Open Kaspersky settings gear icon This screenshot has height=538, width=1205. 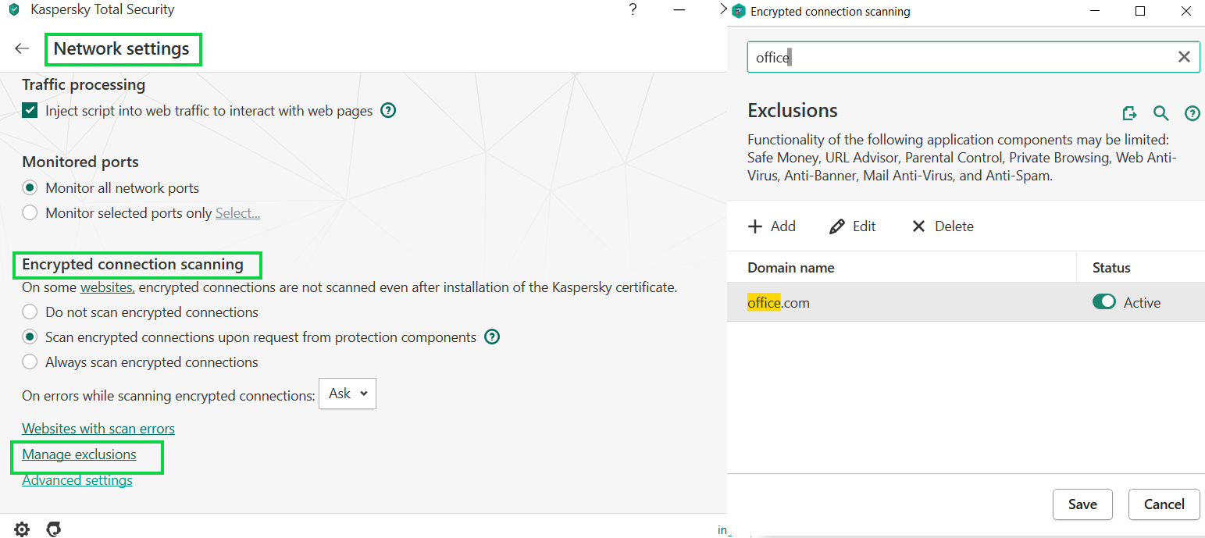(x=22, y=529)
